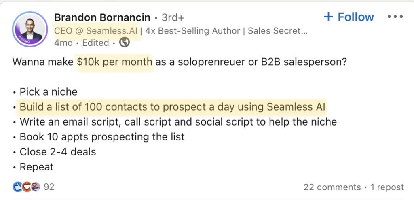View the 92 reactions count
The image size is (414, 200).
pyautogui.click(x=49, y=187)
